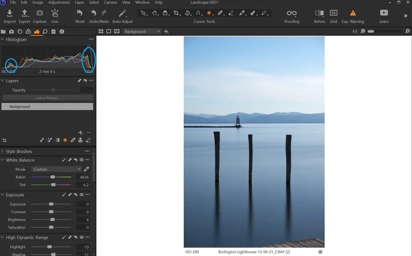Click the Auto Adjust button
The height and width of the screenshot is (256, 412).
pos(122,16)
